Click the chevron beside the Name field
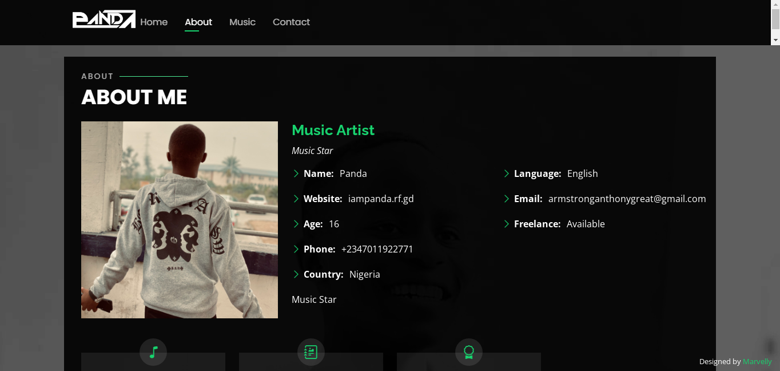The width and height of the screenshot is (780, 371). pos(296,173)
